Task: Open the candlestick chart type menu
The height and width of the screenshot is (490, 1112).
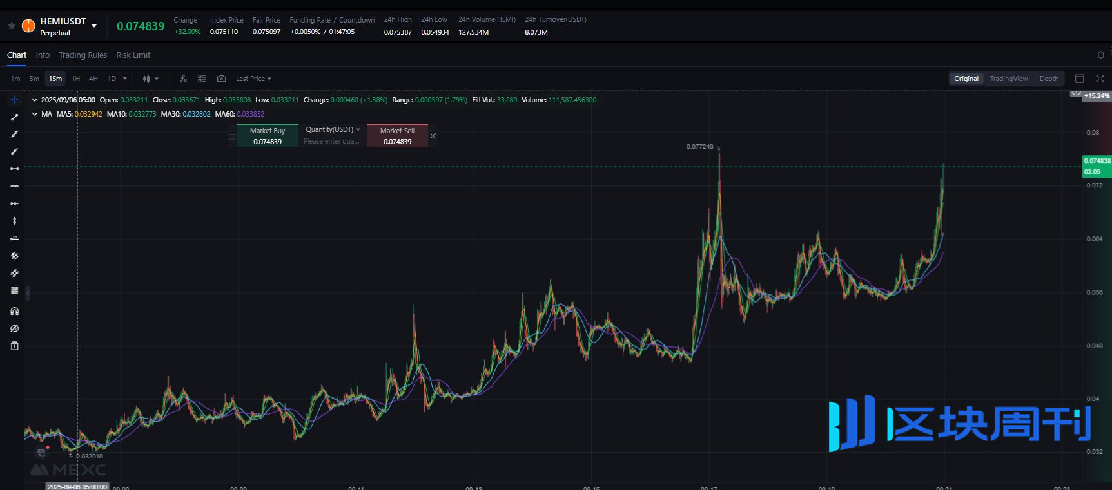Action: (x=150, y=79)
